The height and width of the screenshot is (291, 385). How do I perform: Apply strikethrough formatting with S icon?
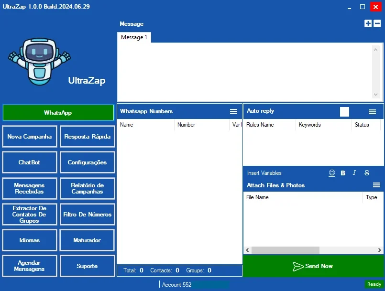[367, 172]
